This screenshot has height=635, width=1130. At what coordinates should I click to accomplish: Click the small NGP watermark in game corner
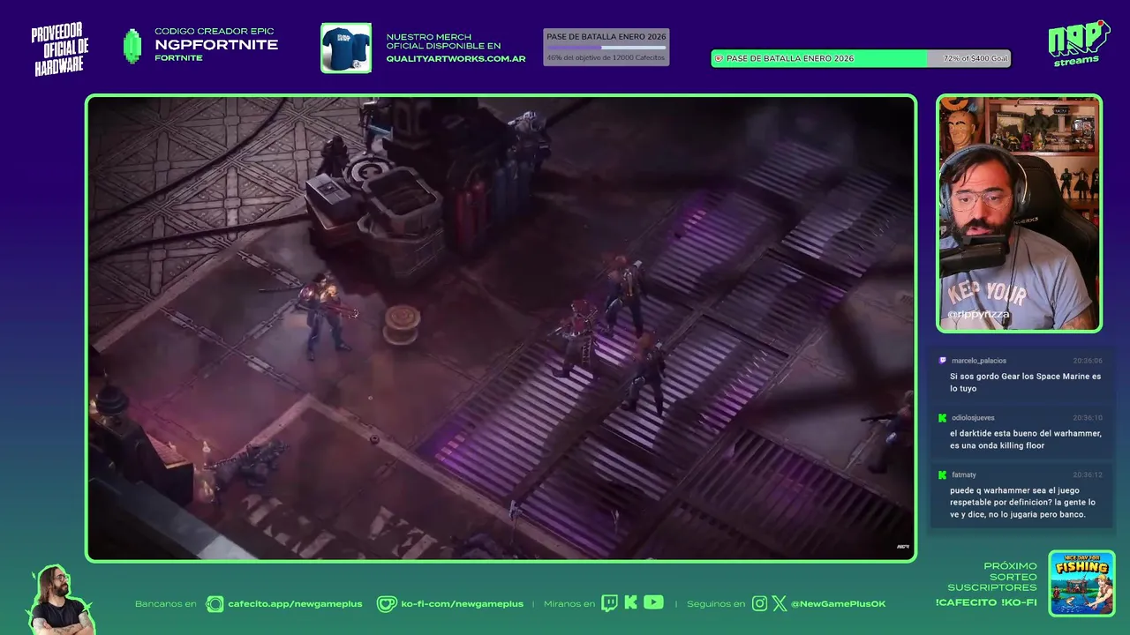(903, 547)
